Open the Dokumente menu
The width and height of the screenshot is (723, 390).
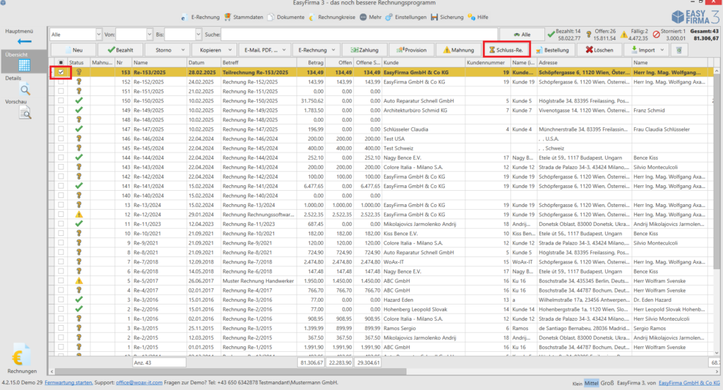pos(286,17)
